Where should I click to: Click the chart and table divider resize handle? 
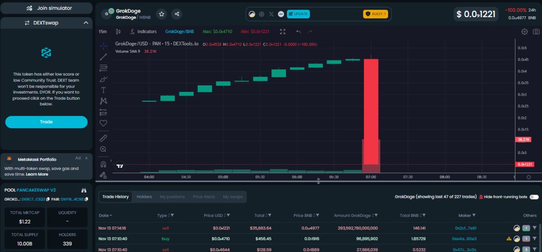(318, 181)
